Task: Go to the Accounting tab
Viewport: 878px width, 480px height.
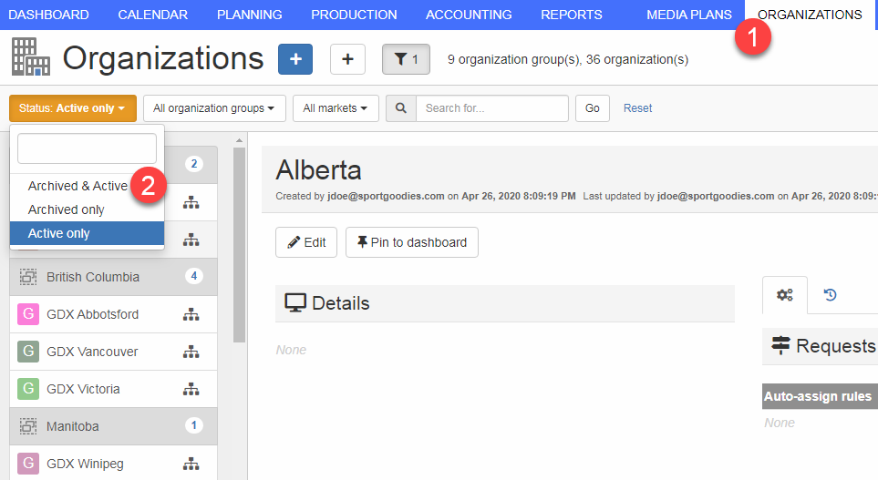Action: pos(469,15)
